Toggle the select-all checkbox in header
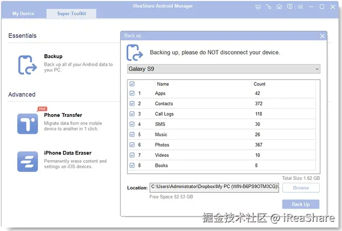 (132, 84)
